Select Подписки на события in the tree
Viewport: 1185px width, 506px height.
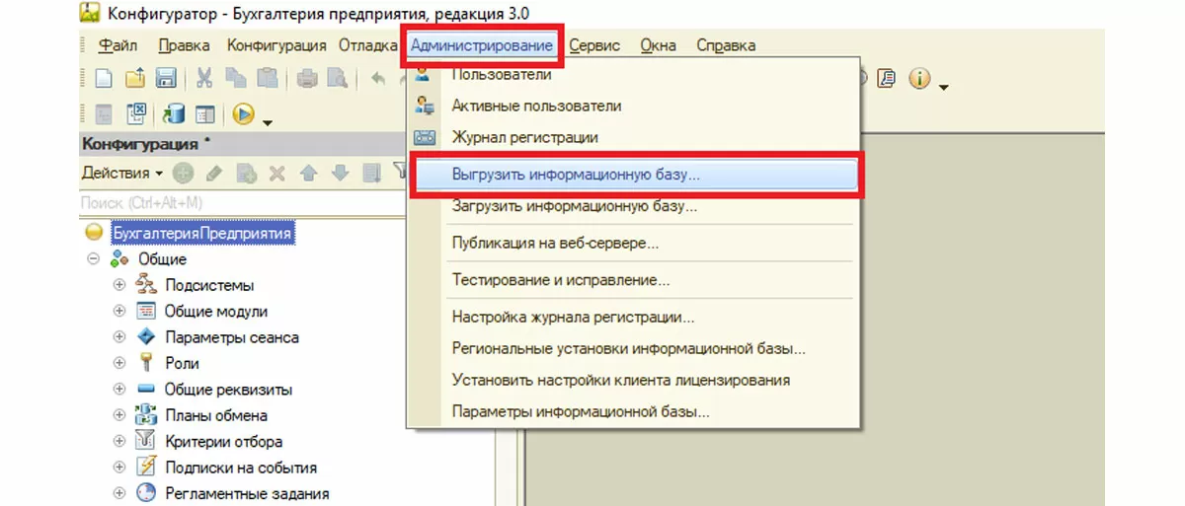pos(241,468)
